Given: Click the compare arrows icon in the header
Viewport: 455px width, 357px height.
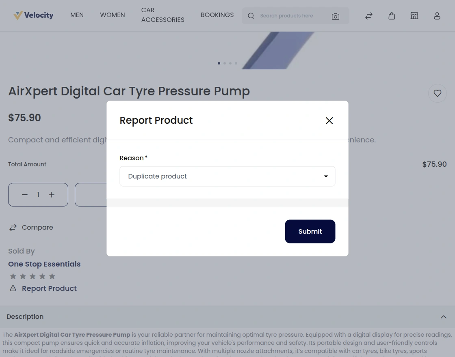Looking at the screenshot, I should pyautogui.click(x=368, y=16).
